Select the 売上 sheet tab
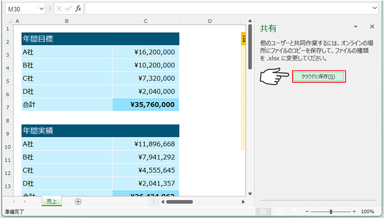The height and width of the screenshot is (218, 384). (52, 201)
